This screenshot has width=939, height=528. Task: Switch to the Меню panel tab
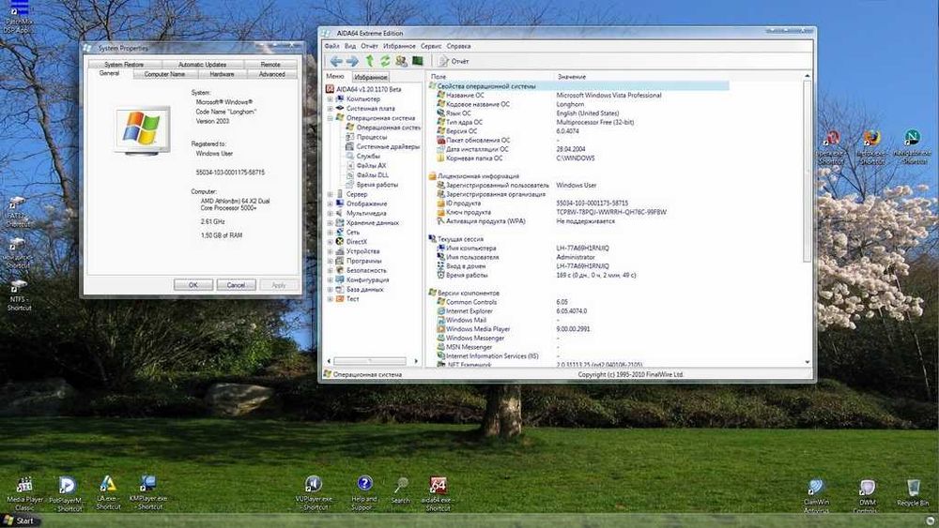[335, 76]
